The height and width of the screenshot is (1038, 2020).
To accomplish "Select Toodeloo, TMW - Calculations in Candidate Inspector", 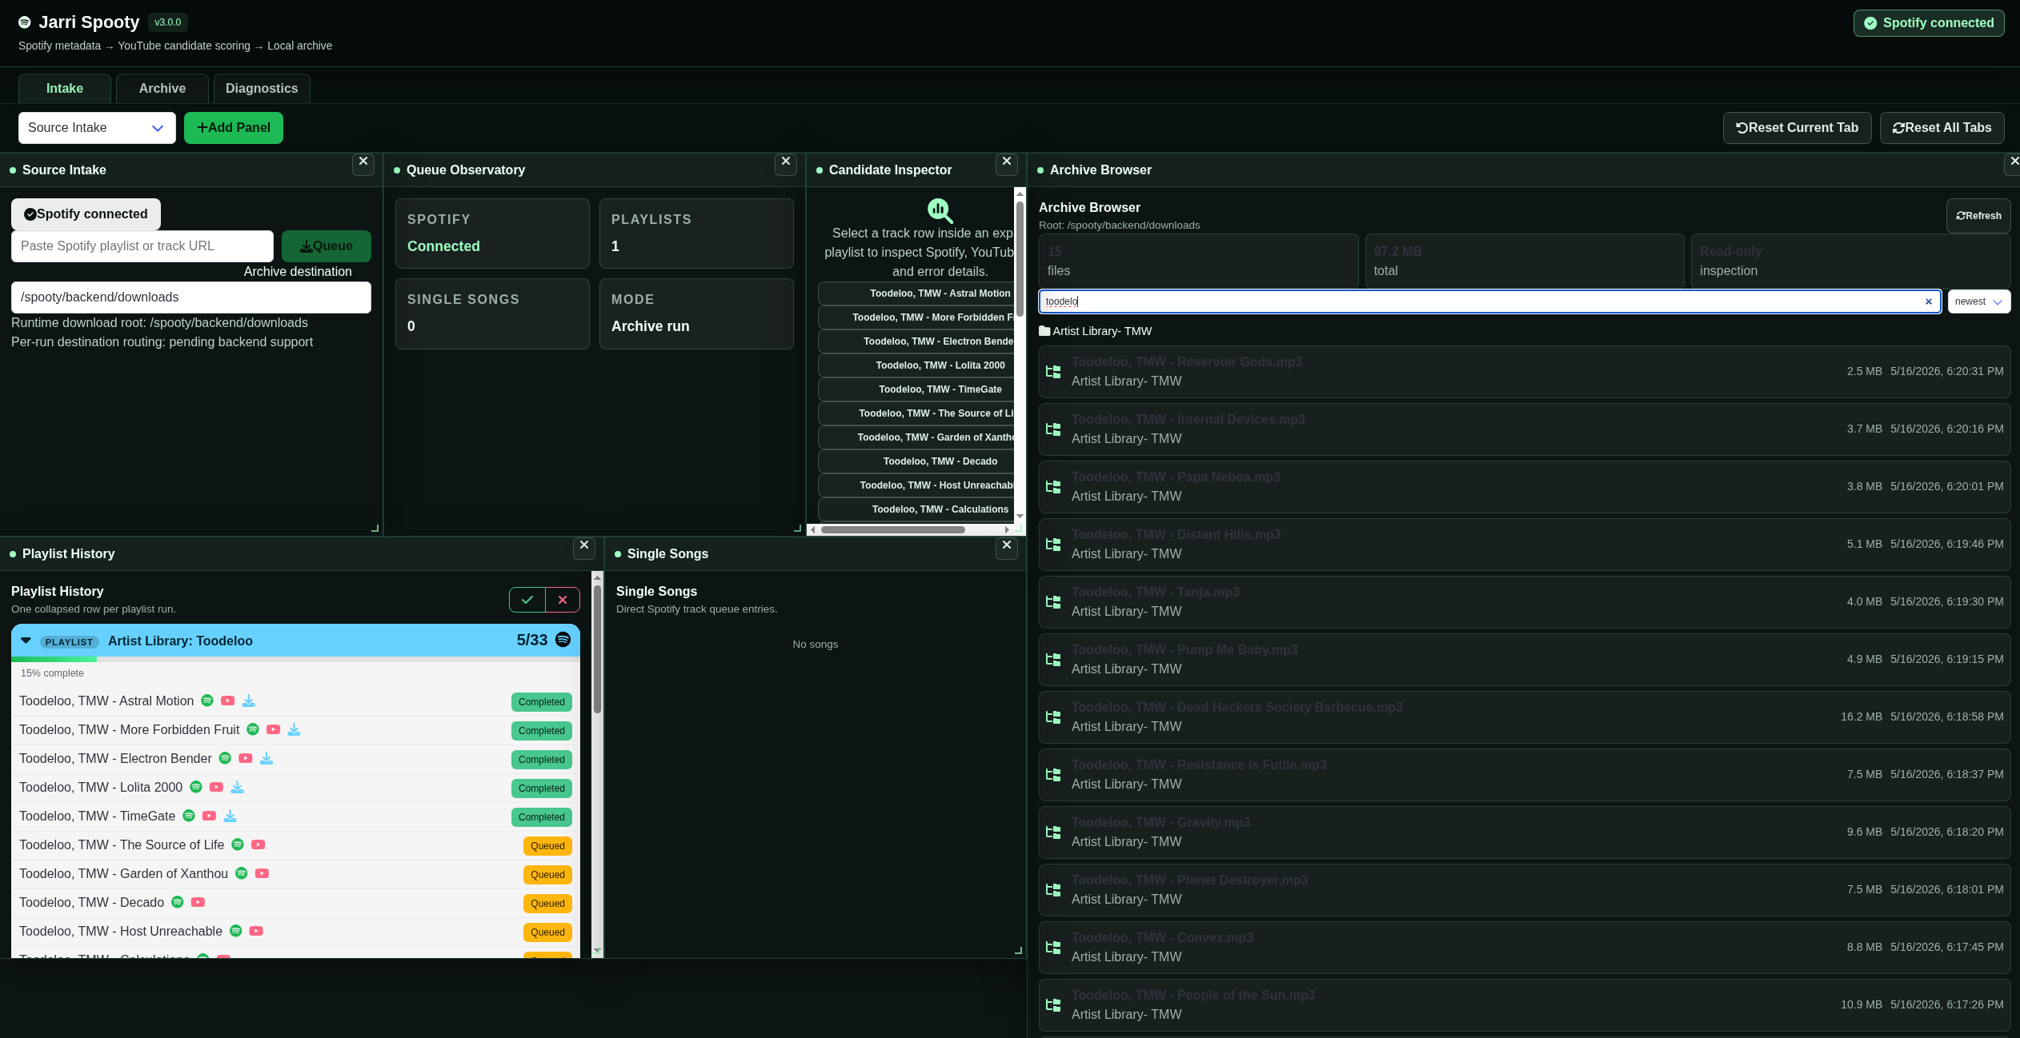I will 917,509.
